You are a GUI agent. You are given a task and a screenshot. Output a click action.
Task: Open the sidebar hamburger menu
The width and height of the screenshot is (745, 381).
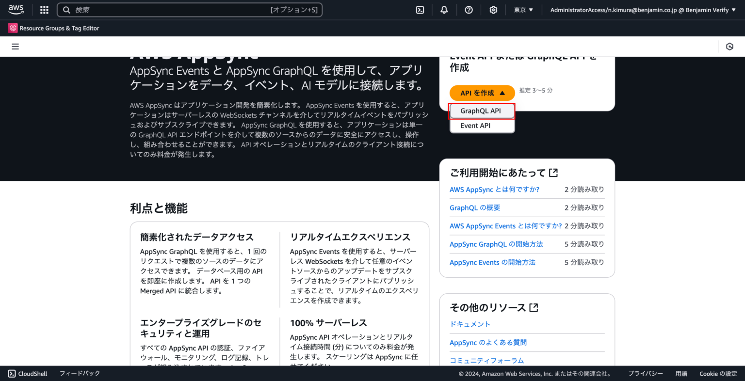pos(15,46)
